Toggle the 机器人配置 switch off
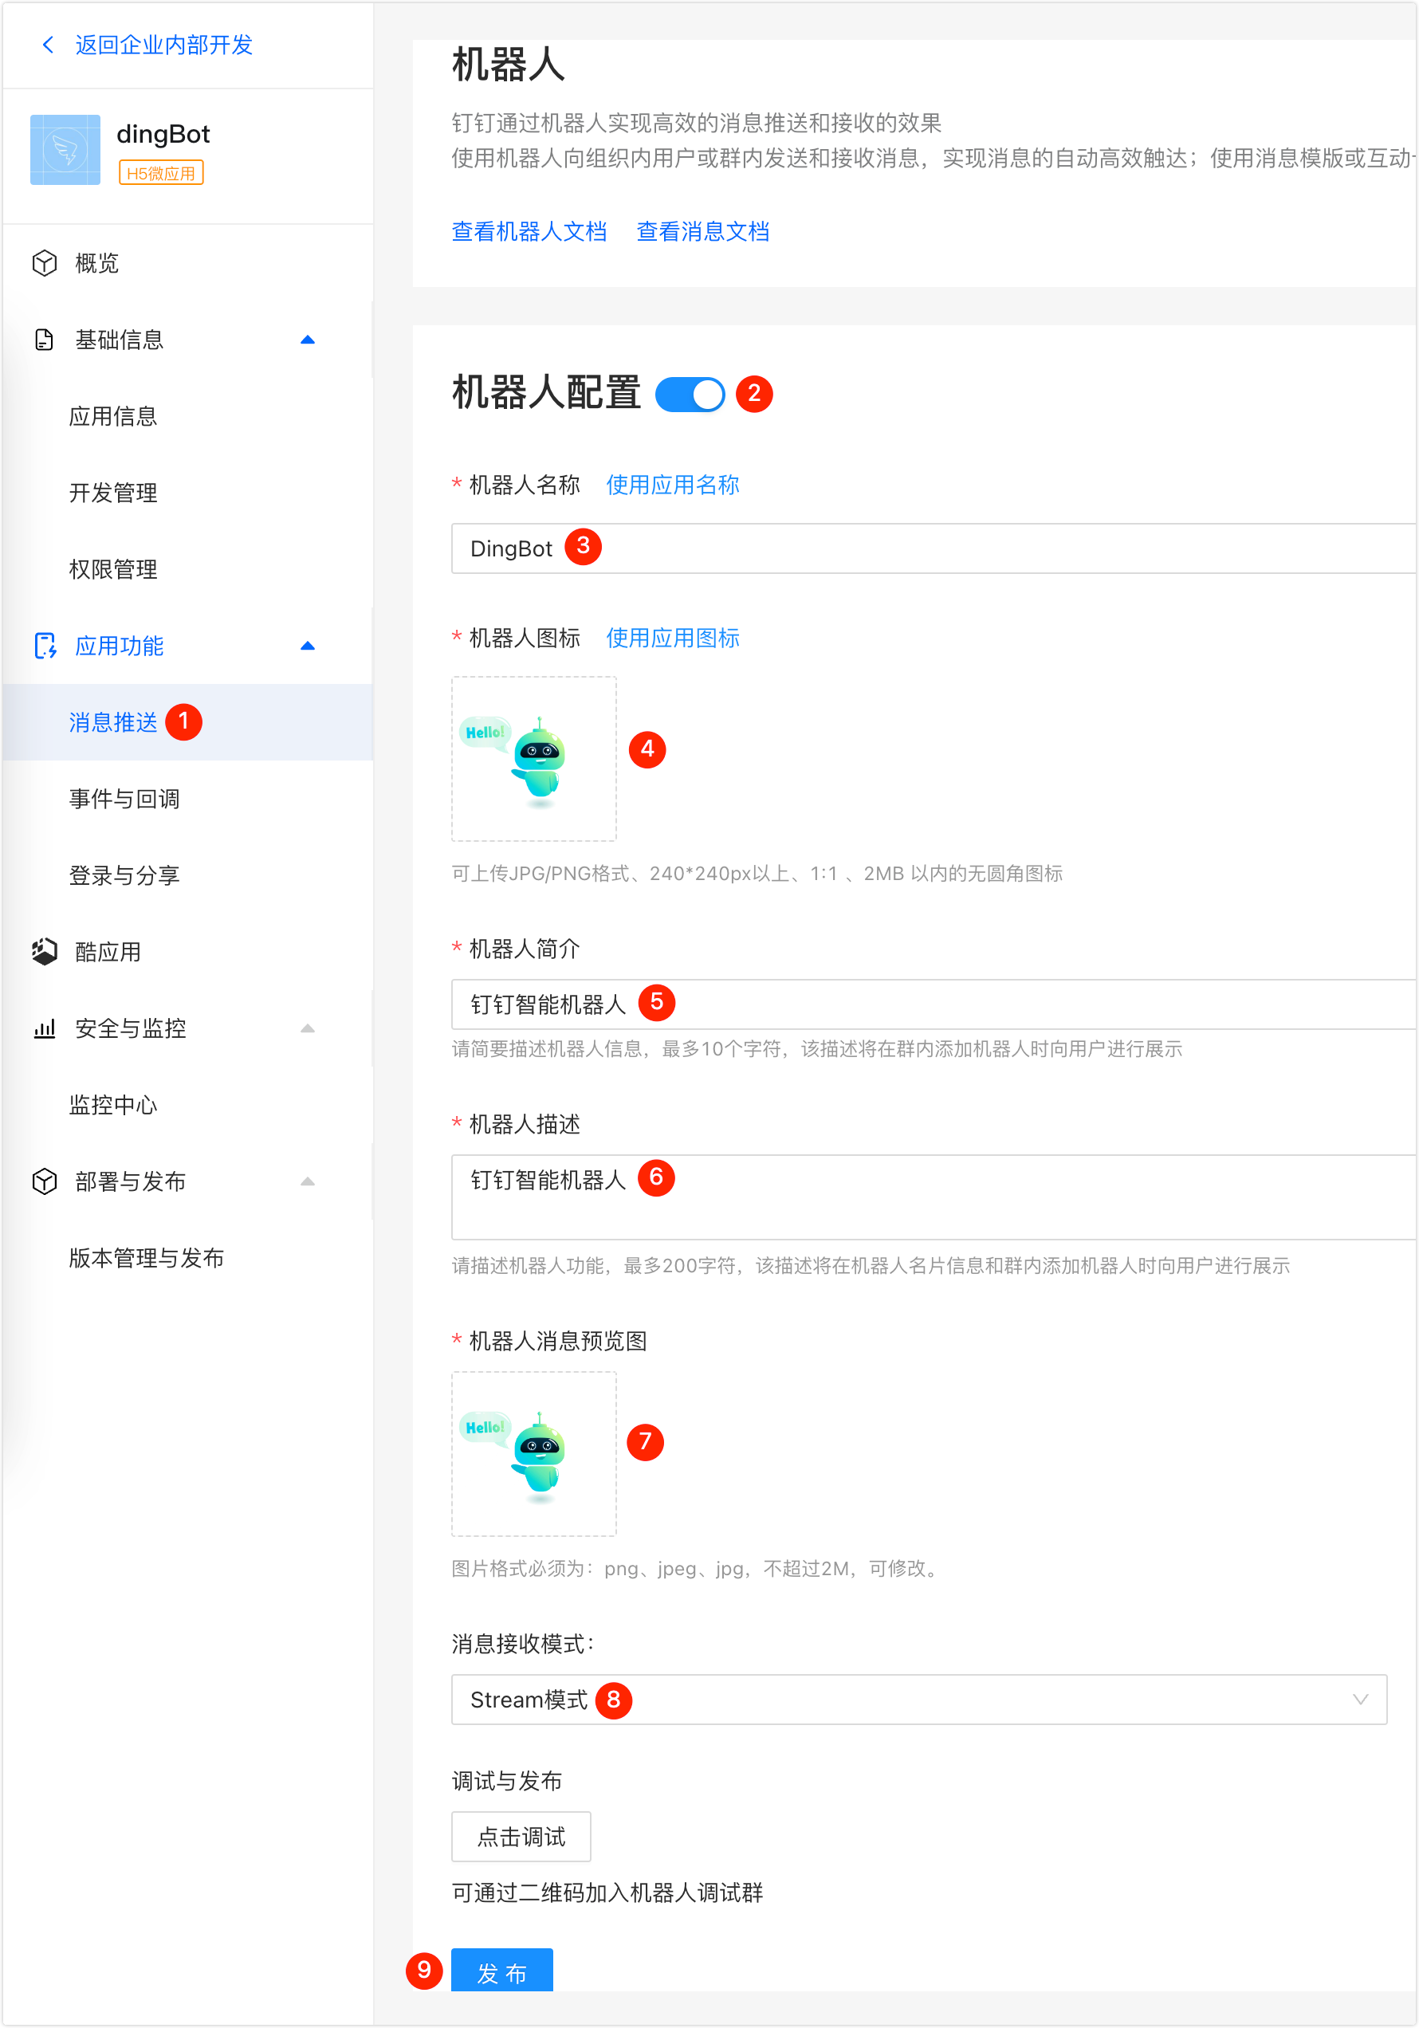This screenshot has width=1419, height=2028. click(690, 394)
